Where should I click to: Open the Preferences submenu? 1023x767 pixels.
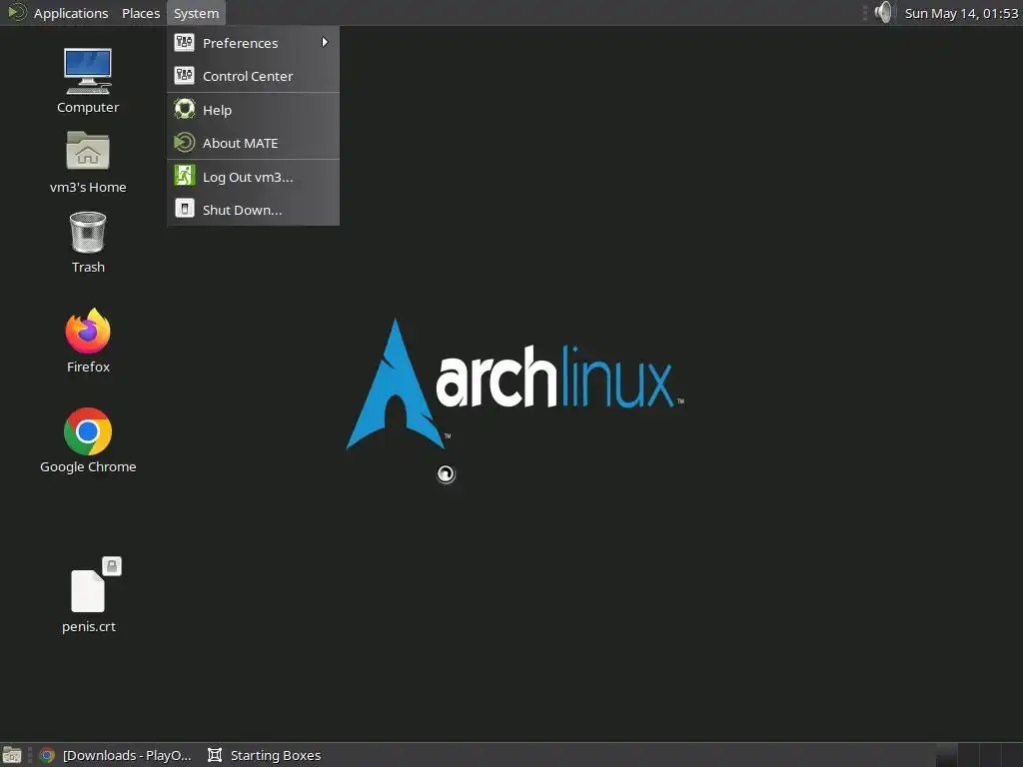pyautogui.click(x=253, y=43)
